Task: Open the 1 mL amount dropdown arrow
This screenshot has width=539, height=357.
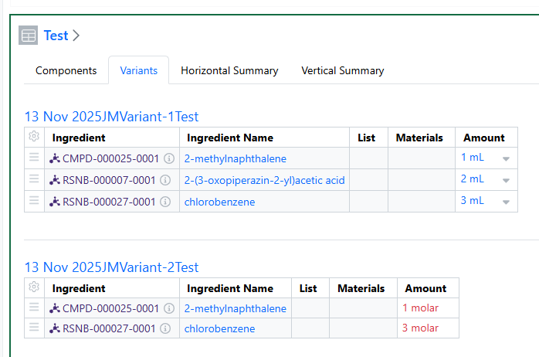Action: click(x=506, y=159)
